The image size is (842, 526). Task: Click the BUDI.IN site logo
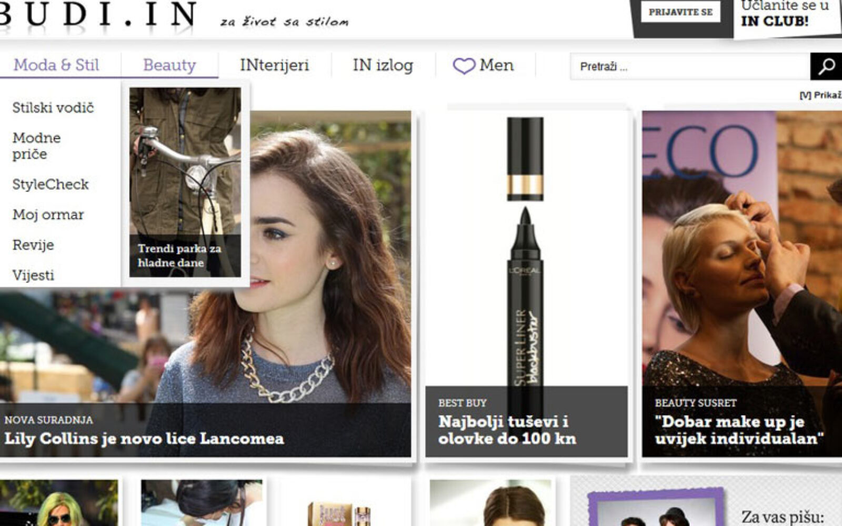[97, 16]
